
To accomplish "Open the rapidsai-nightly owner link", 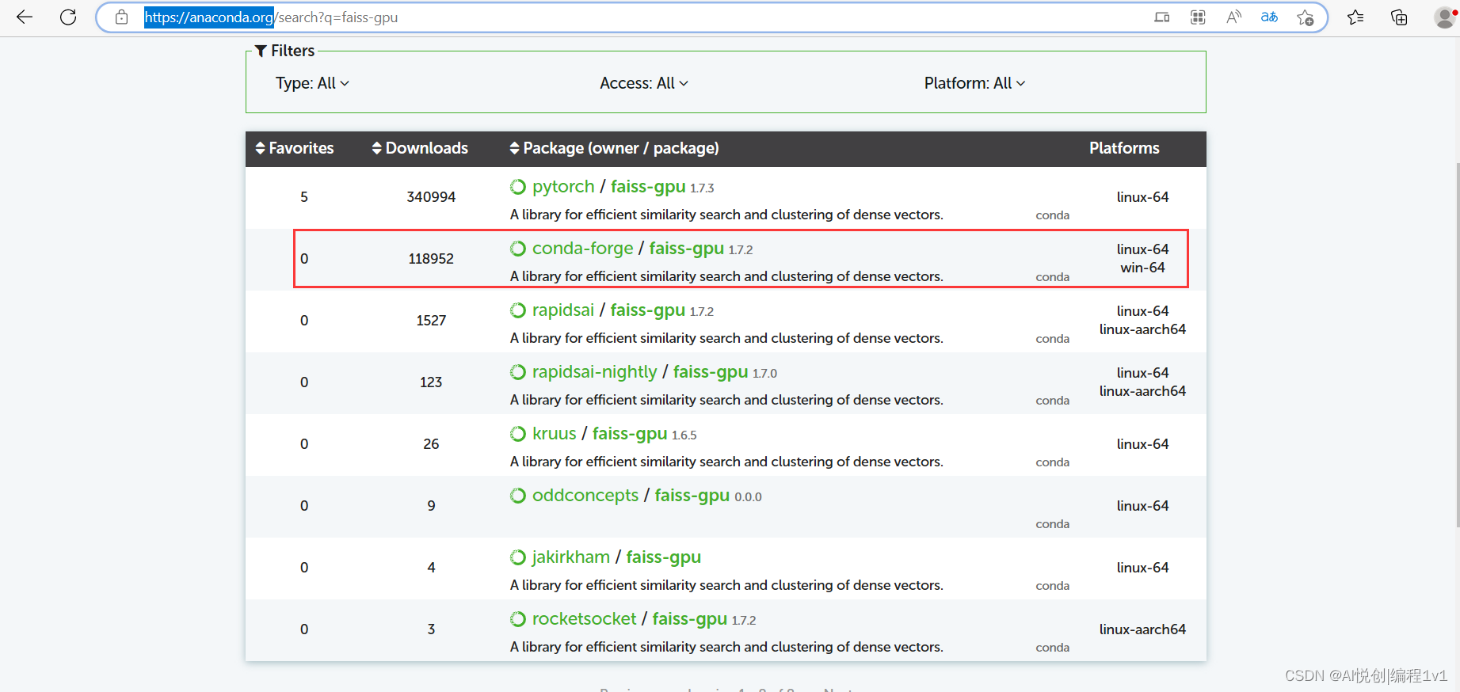I will pos(595,372).
